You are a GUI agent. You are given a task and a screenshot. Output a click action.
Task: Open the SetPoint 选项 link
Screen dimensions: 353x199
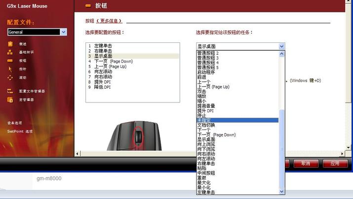[20, 132]
